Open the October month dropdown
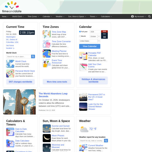Viewport: 152px width, 152px height. coord(95,37)
